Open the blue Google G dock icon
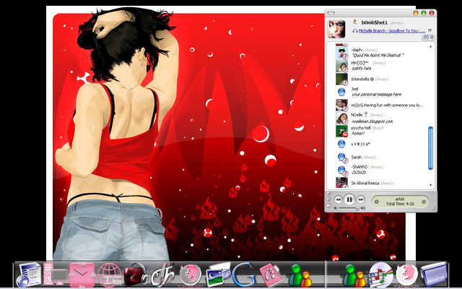This screenshot has width=462, height=289. coord(244,275)
